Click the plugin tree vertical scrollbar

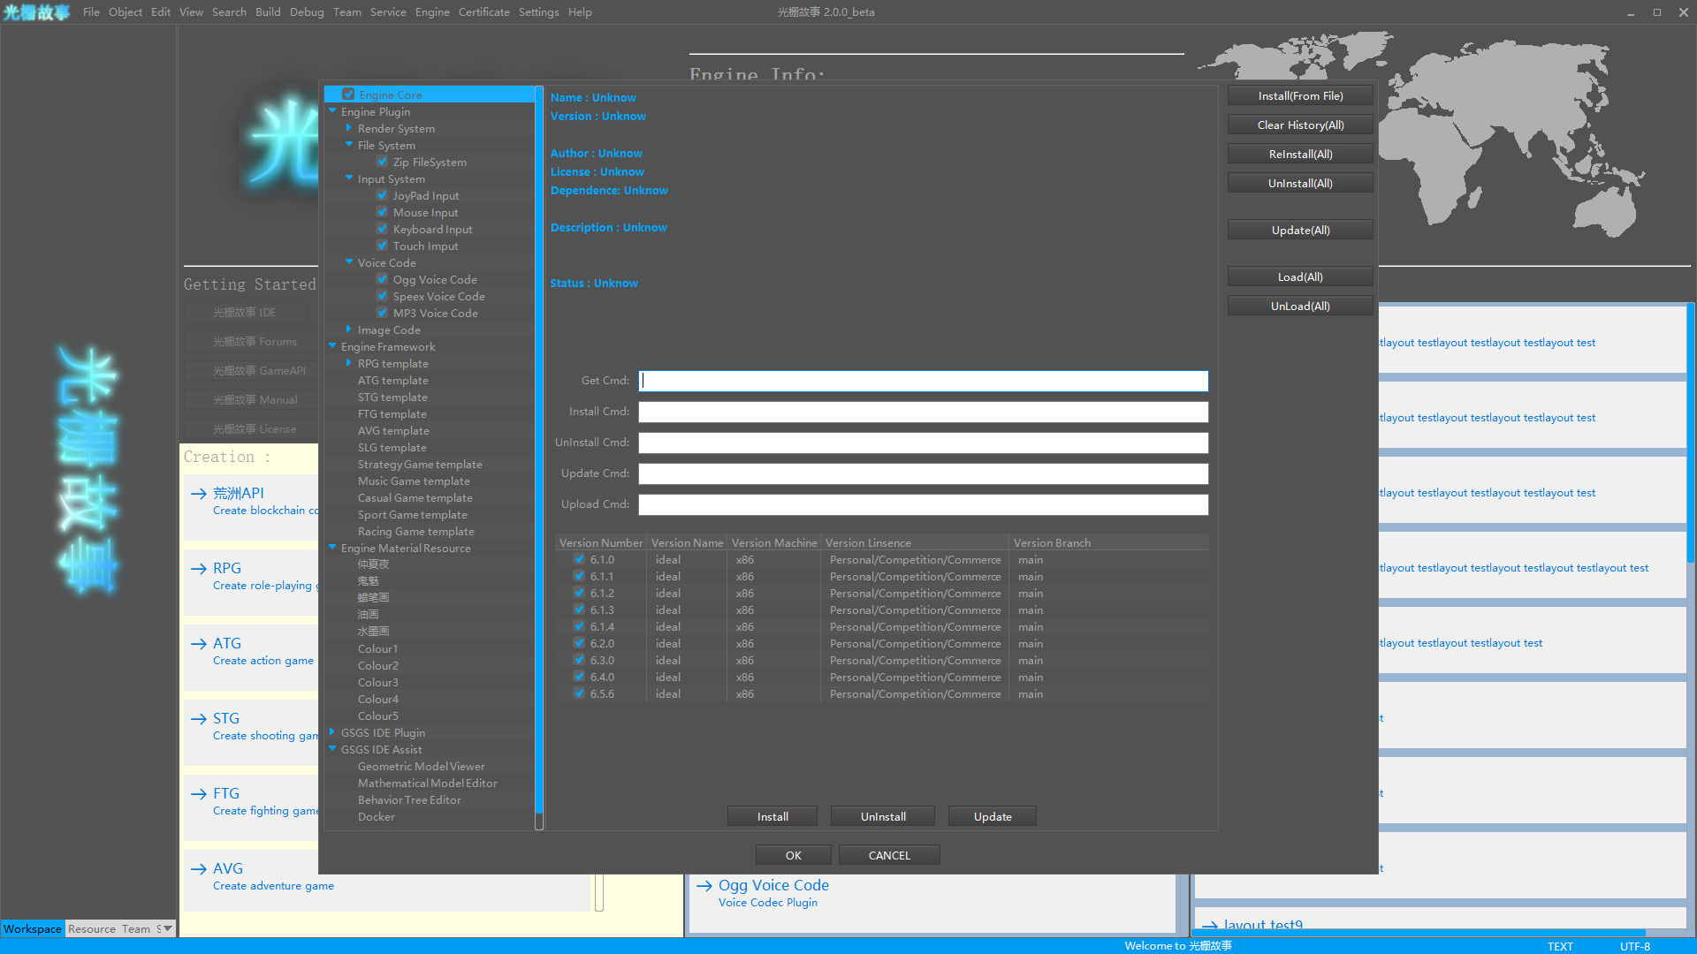(539, 450)
